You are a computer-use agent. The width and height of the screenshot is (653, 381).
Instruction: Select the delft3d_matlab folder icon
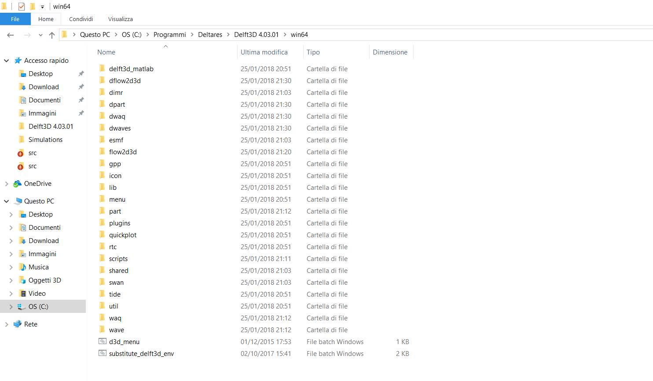pos(102,69)
